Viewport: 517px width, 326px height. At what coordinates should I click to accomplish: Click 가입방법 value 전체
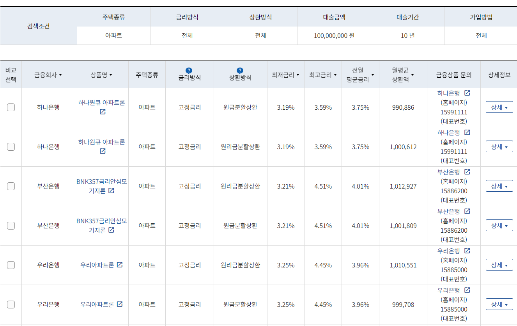pos(481,36)
